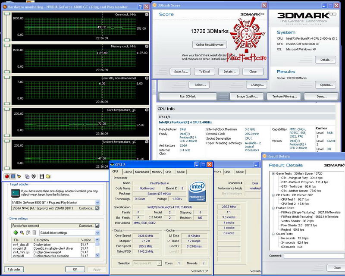Open the About tab in front CPU-Z
Screen dimensions: 345x276
tap(181, 172)
